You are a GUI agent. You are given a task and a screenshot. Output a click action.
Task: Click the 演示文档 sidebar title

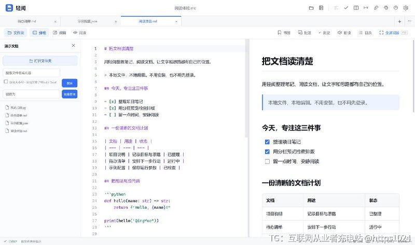[x=11, y=46]
